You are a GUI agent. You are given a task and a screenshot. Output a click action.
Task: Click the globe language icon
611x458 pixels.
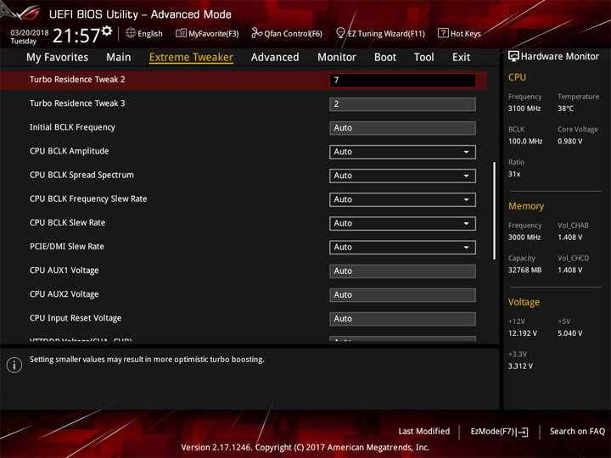pos(131,33)
